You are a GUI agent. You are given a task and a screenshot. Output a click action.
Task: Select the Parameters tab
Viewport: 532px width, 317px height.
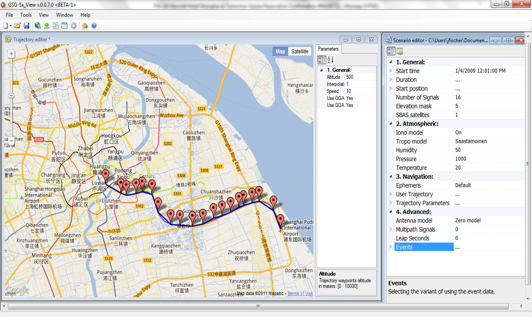328,49
